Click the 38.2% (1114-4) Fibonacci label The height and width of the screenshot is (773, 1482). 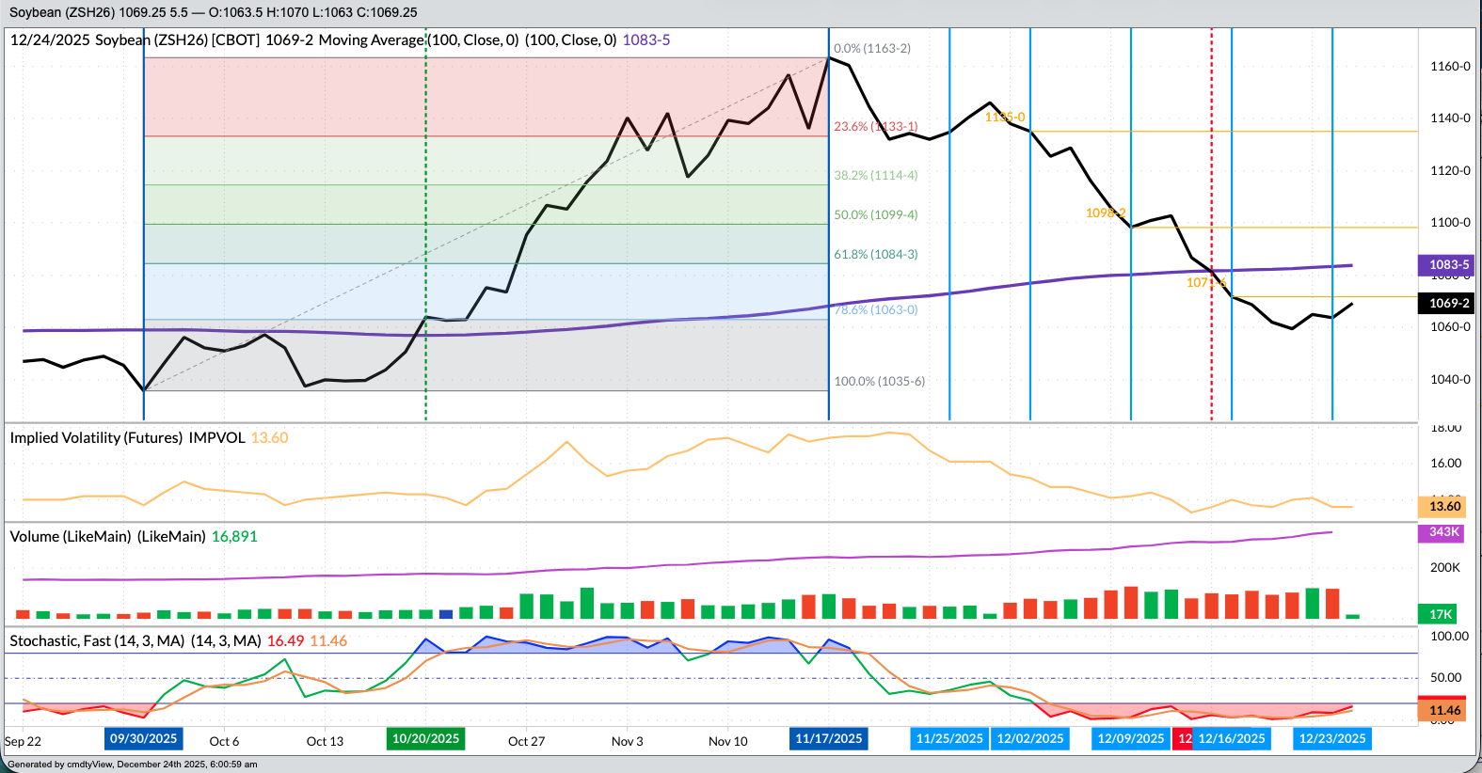(875, 176)
